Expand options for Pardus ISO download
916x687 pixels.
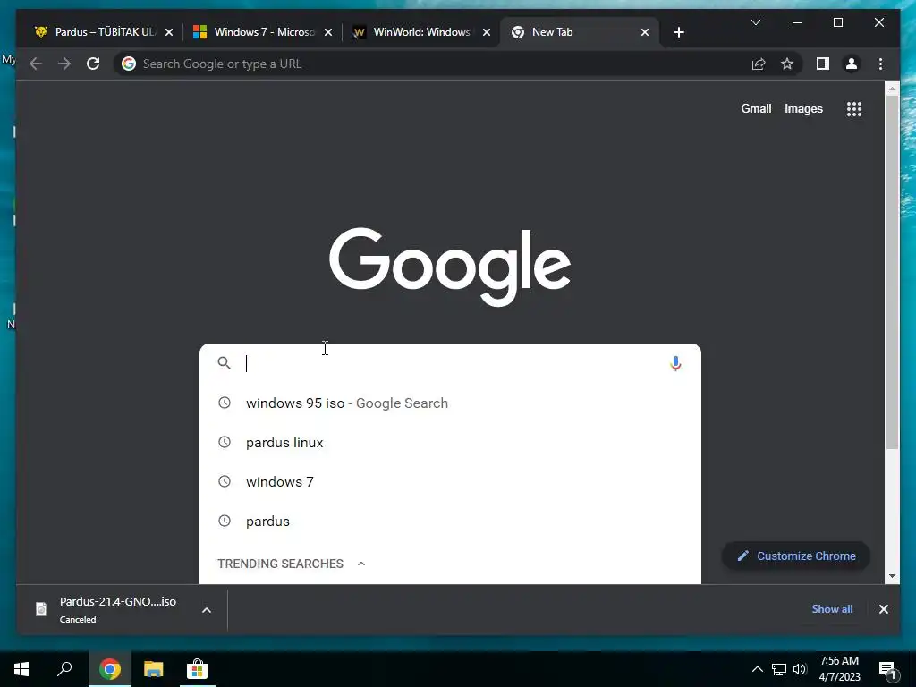tap(207, 610)
